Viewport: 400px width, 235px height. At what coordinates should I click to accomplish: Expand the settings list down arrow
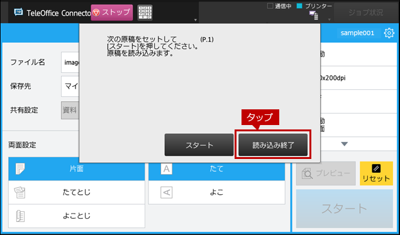point(345,145)
